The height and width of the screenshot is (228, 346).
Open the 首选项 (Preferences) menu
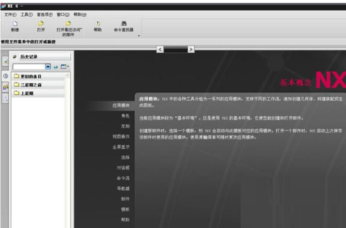(44, 15)
